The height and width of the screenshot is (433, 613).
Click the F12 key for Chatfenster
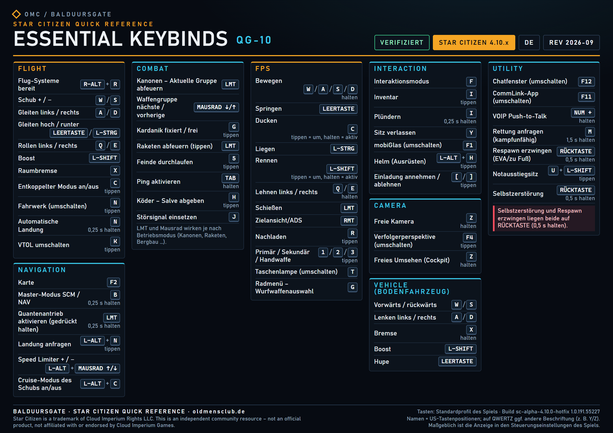(586, 82)
